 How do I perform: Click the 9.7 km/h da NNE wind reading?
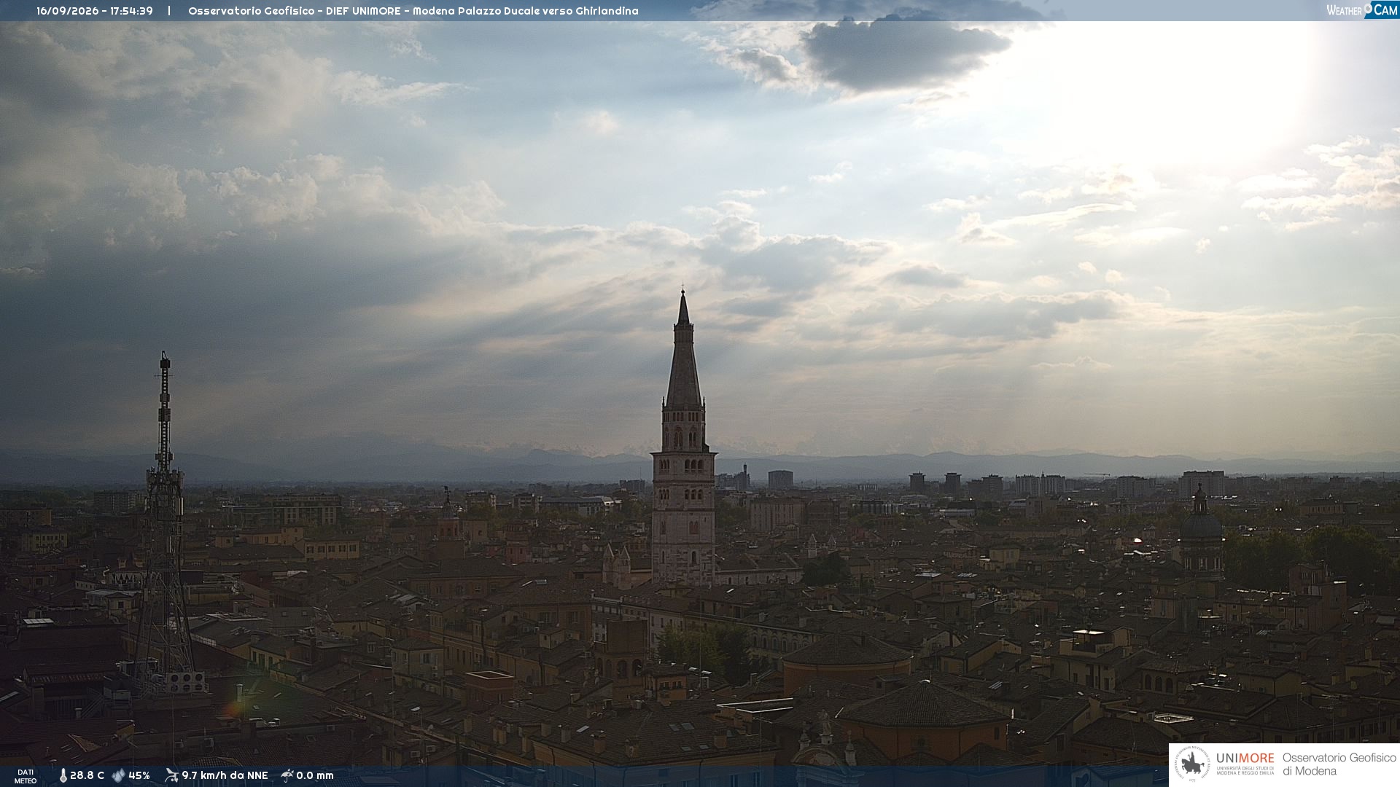(x=225, y=776)
